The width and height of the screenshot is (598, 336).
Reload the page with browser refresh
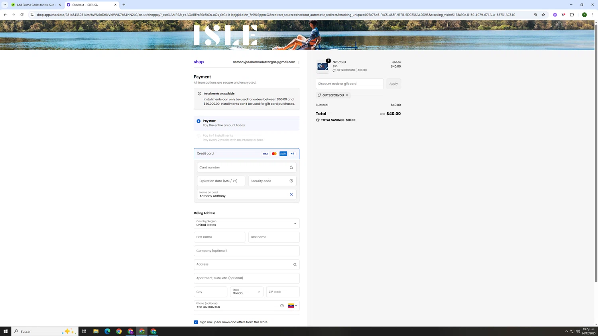(x=22, y=15)
